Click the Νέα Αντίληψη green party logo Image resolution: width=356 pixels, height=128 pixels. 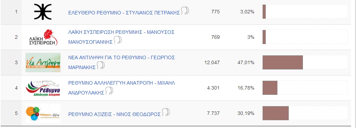click(43, 63)
